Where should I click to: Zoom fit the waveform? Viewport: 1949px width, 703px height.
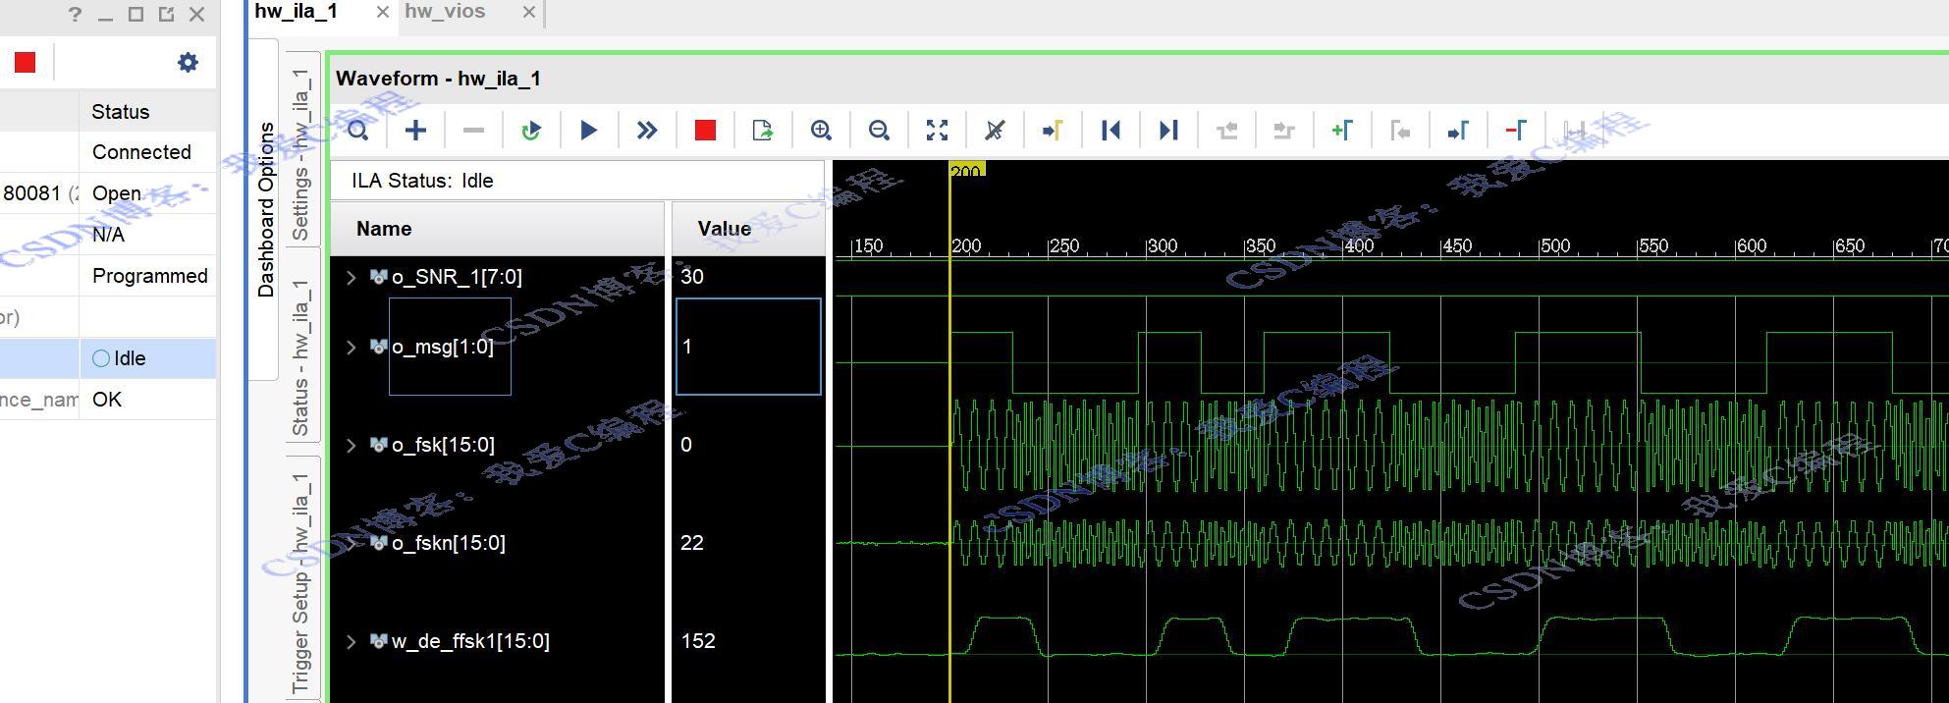[x=937, y=131]
